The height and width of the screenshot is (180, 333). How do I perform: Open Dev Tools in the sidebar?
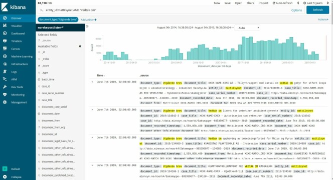pos(18,87)
